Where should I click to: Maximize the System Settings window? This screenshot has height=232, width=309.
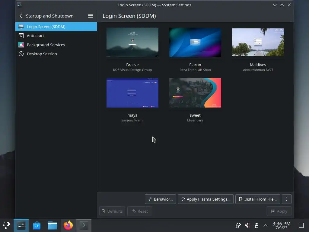pos(282,5)
